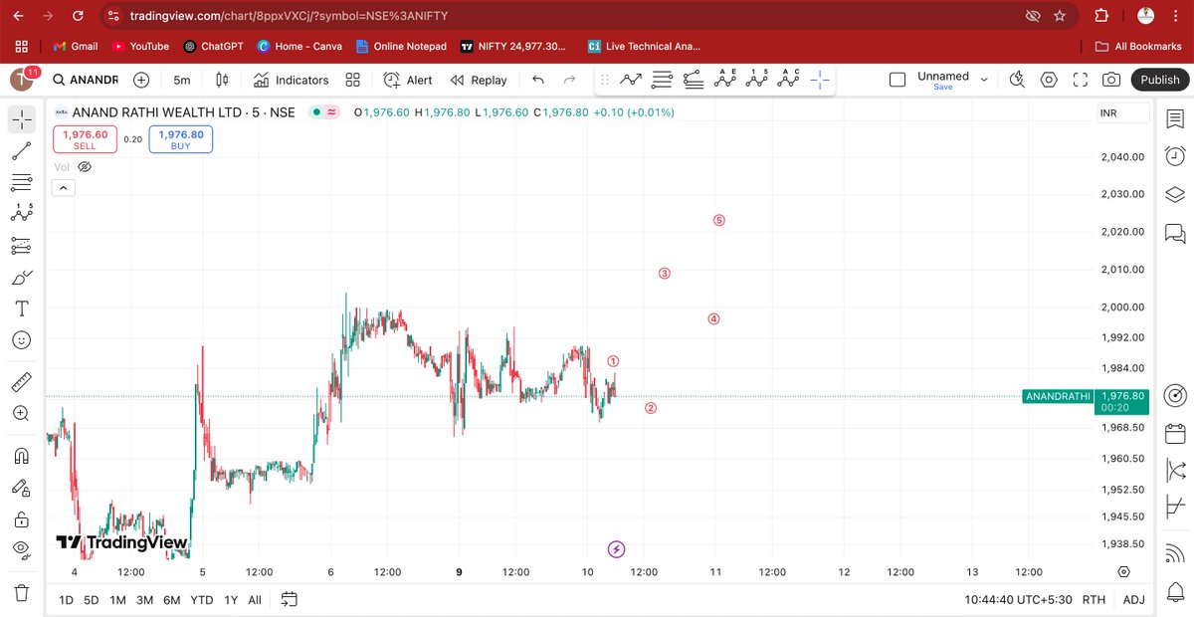
Task: Set chart range to 5D
Action: click(92, 600)
